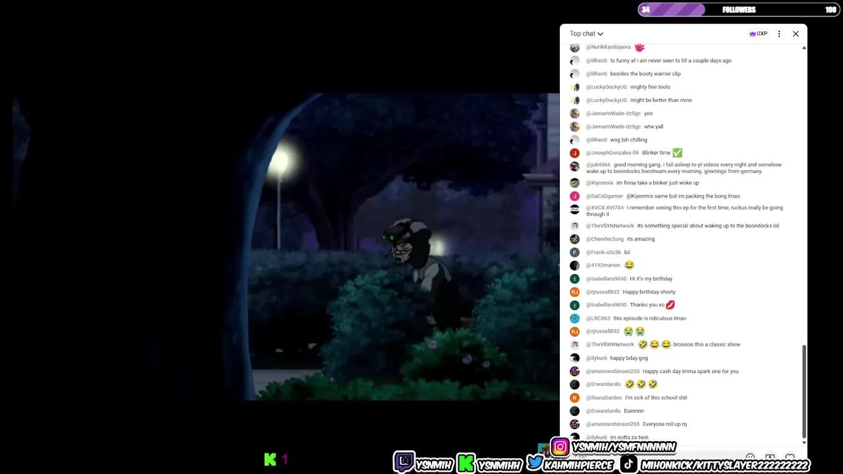
Task: Select message 'im outta za twin'
Action: click(x=630, y=437)
